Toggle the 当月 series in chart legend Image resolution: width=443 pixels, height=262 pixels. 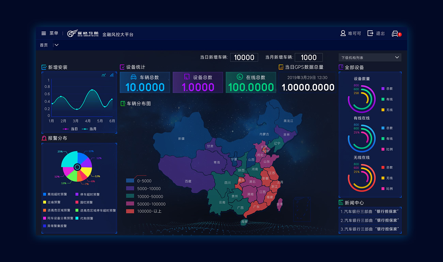[89, 129]
